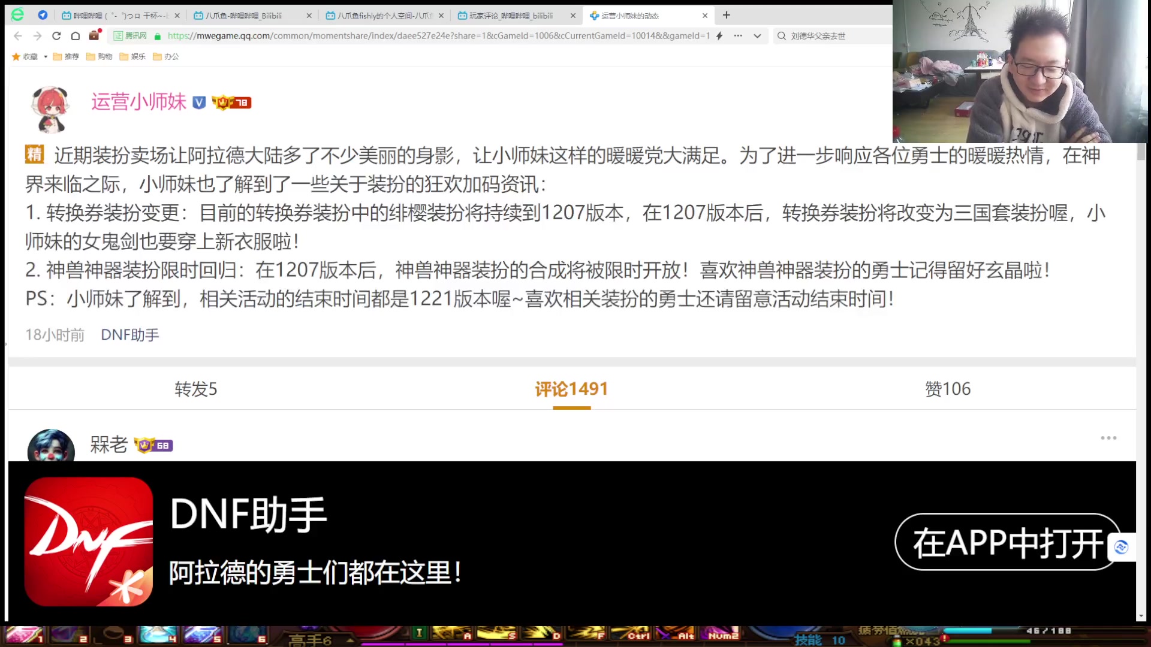Image resolution: width=1151 pixels, height=647 pixels.
Task: Click the address bar URL mwegame.qq.com
Action: (x=438, y=36)
